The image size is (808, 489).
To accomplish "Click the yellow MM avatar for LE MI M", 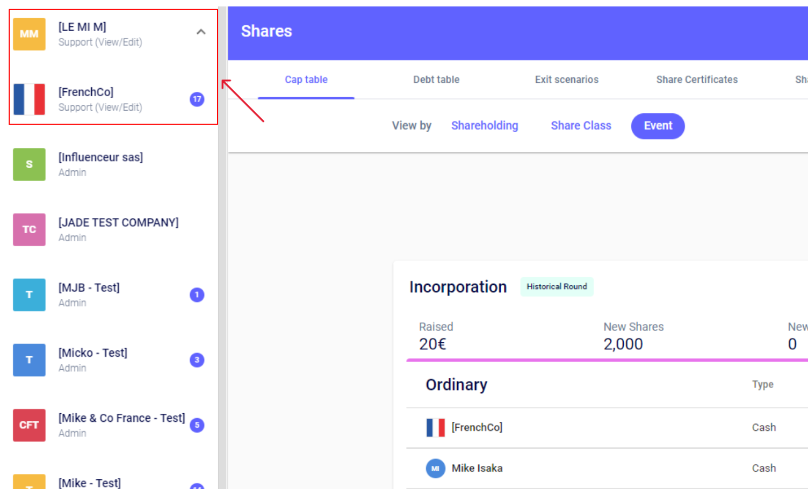I will click(29, 34).
